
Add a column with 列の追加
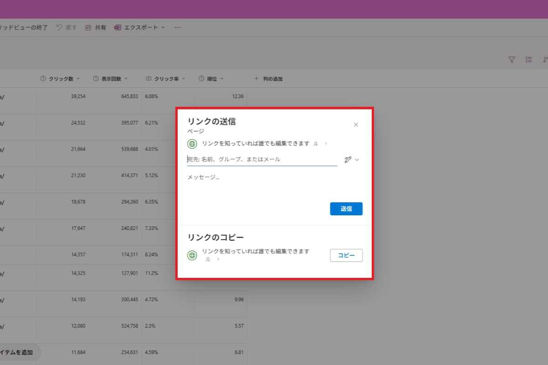point(268,79)
